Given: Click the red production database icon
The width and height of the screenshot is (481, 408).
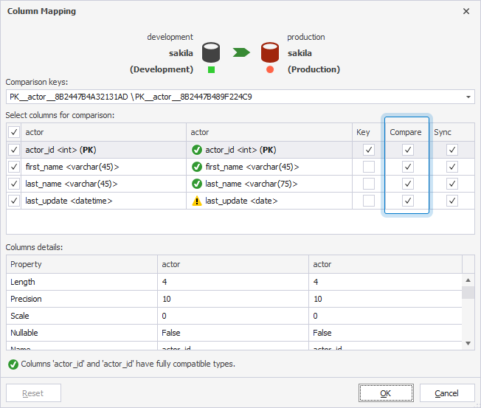Looking at the screenshot, I should [x=269, y=52].
